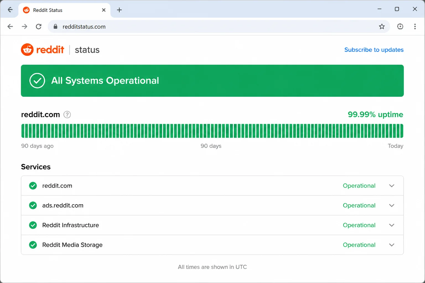Click the green check icon beside reddit.com service
The image size is (425, 283).
click(33, 186)
